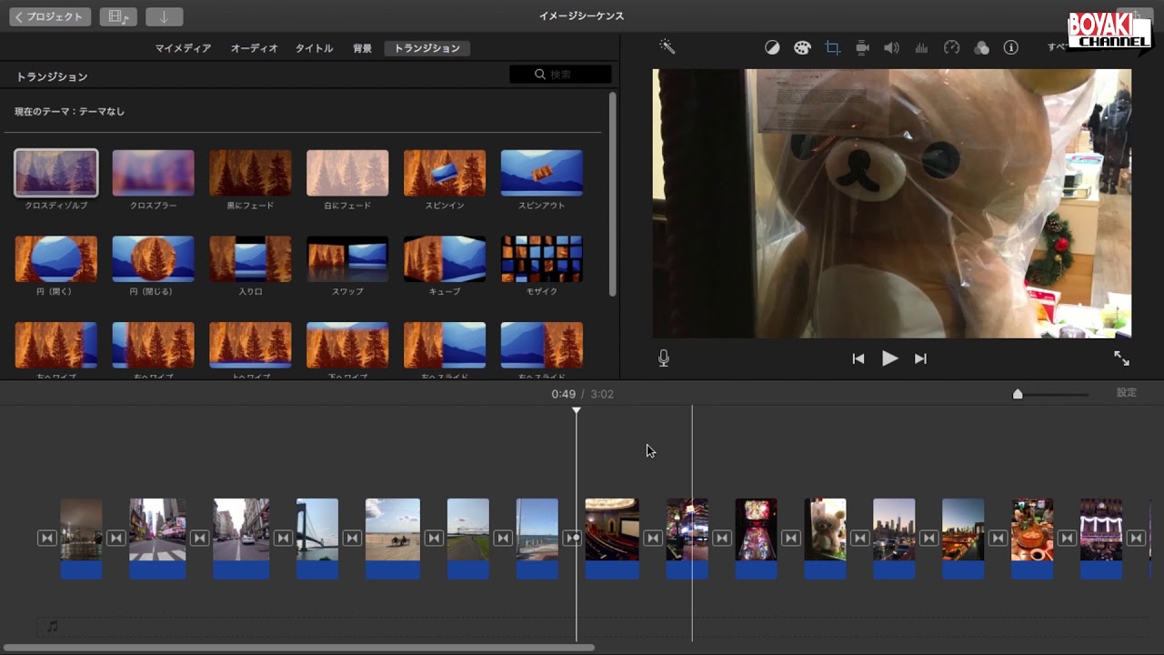The image size is (1164, 655).
Task: Enter fullscreen playback with arrows icon
Action: coord(1121,358)
